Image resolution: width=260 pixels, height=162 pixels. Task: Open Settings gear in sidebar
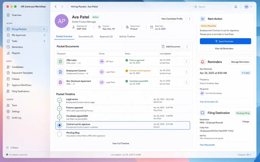[x=8, y=111]
